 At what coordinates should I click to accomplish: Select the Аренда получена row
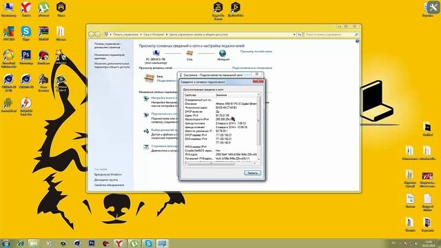(220, 123)
